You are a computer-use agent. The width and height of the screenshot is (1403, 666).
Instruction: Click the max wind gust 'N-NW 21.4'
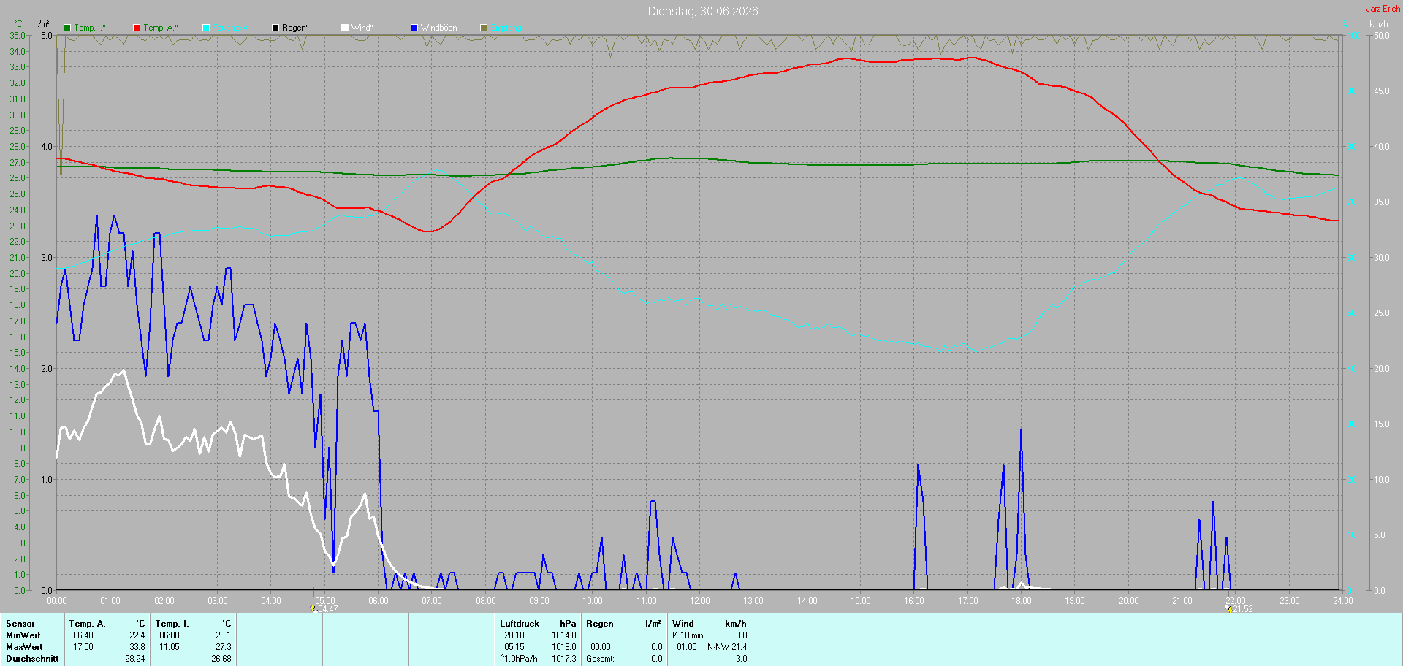[727, 647]
